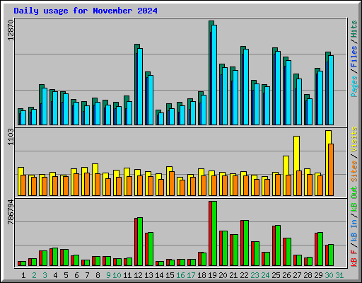Select day 19 on the x-axis
This screenshot has height=283, width=362.
pos(212,275)
